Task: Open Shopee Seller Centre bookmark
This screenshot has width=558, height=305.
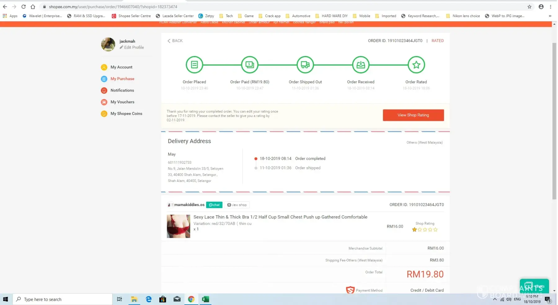Action: [x=131, y=16]
